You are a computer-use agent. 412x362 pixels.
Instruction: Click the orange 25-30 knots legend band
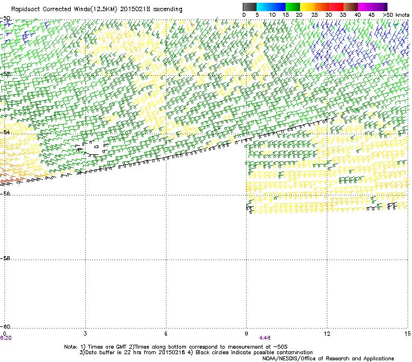point(322,7)
